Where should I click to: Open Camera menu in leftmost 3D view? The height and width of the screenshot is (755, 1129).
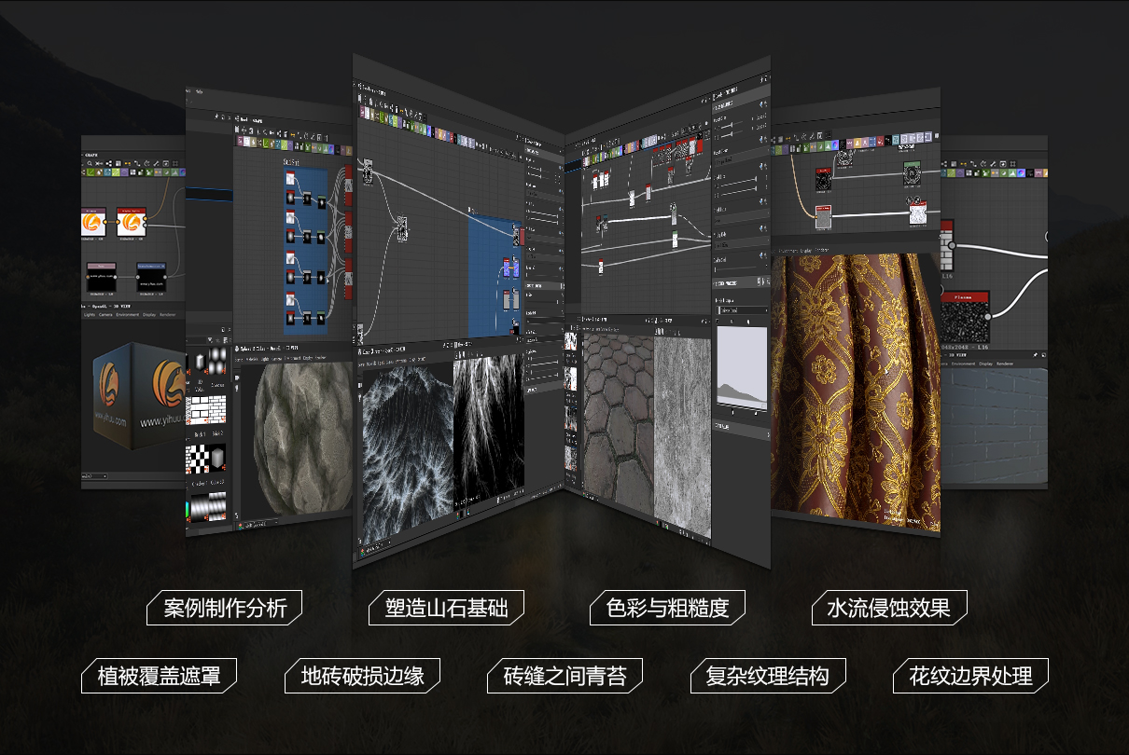(106, 315)
